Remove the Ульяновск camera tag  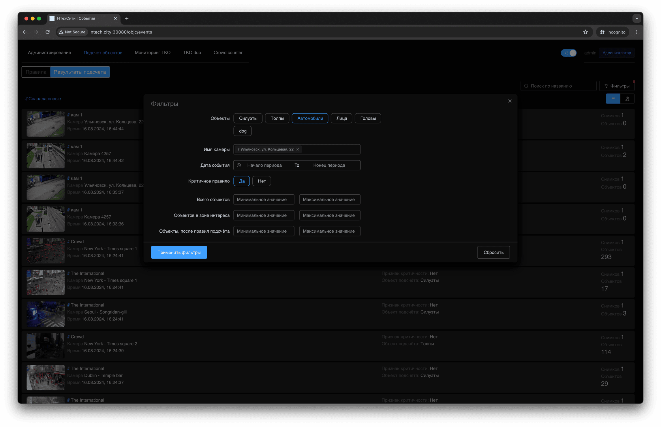298,149
